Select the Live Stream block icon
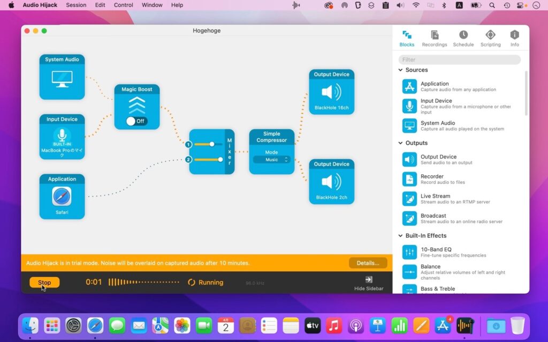This screenshot has height=342, width=548. (409, 199)
